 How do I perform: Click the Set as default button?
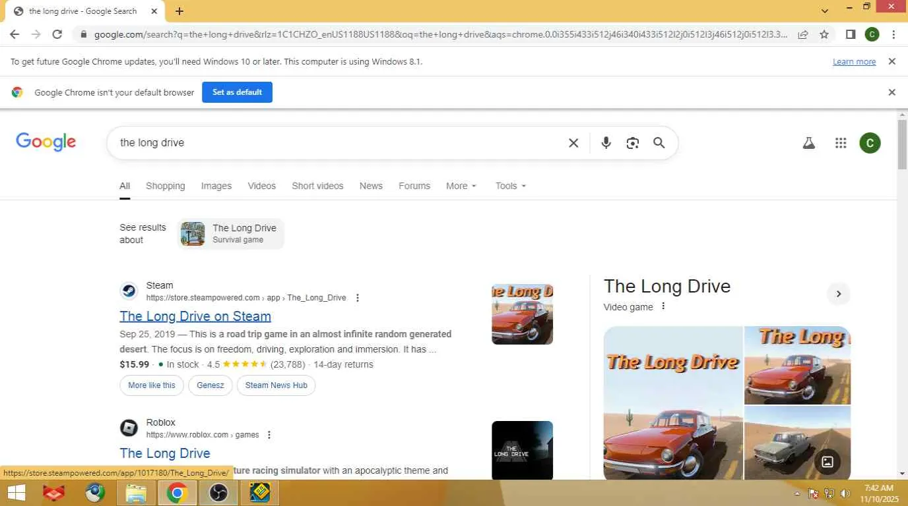click(237, 92)
